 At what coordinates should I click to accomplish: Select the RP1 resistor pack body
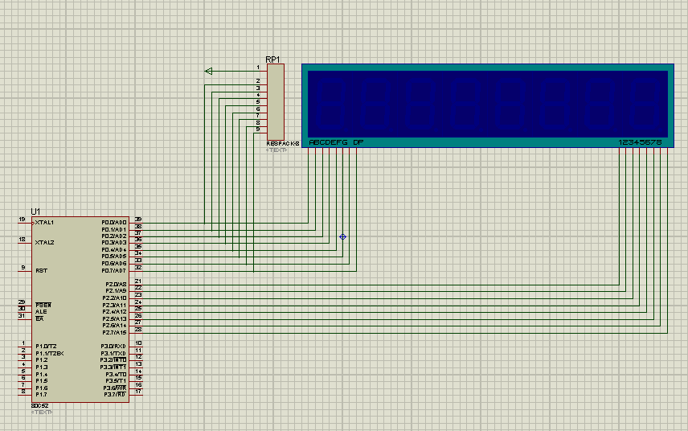pos(276,102)
